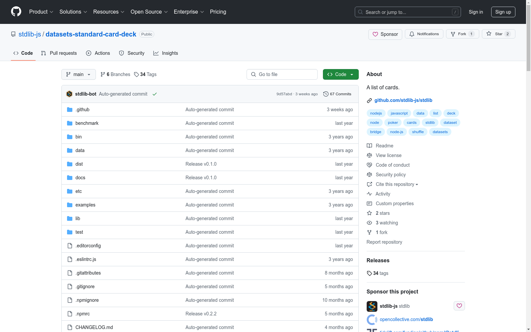The width and height of the screenshot is (531, 332).
Task: Click the View license scales icon
Action: [369, 155]
